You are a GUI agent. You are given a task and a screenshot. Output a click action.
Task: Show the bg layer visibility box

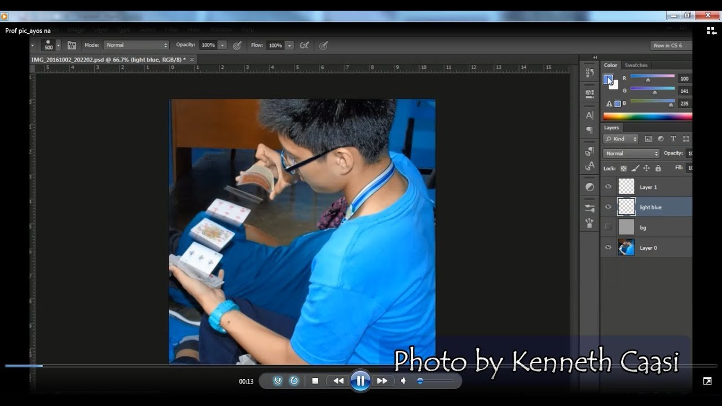tap(608, 227)
